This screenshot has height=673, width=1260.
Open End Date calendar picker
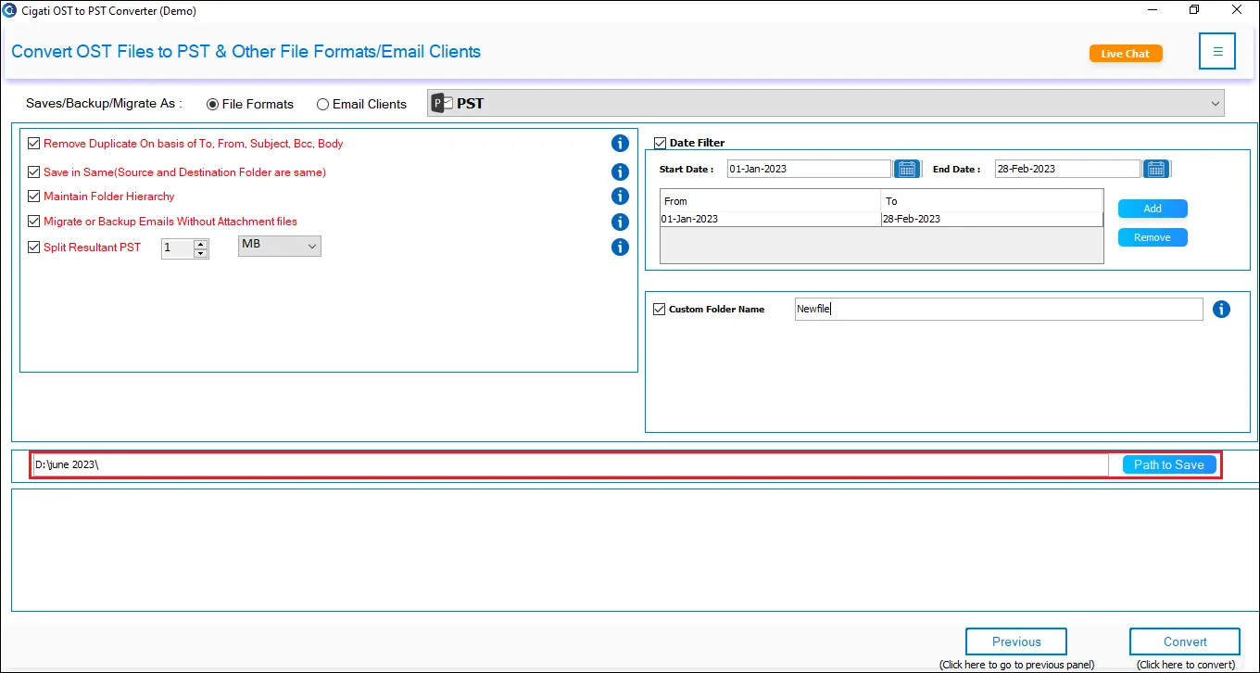click(x=1155, y=169)
